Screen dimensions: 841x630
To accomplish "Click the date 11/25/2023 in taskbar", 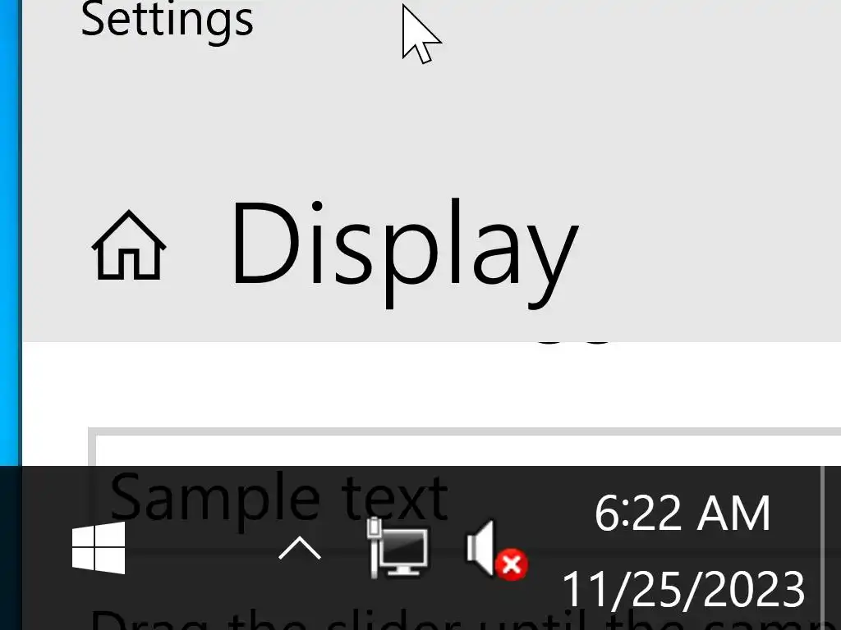I will coord(683,589).
